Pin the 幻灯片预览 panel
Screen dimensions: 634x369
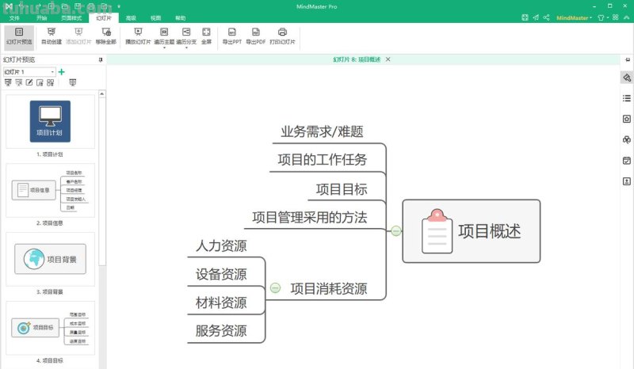[x=101, y=60]
